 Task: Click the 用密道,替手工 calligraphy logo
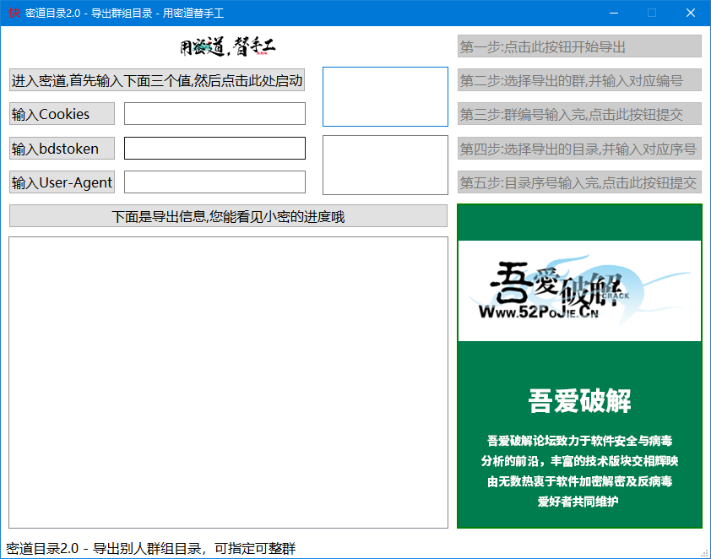point(228,46)
